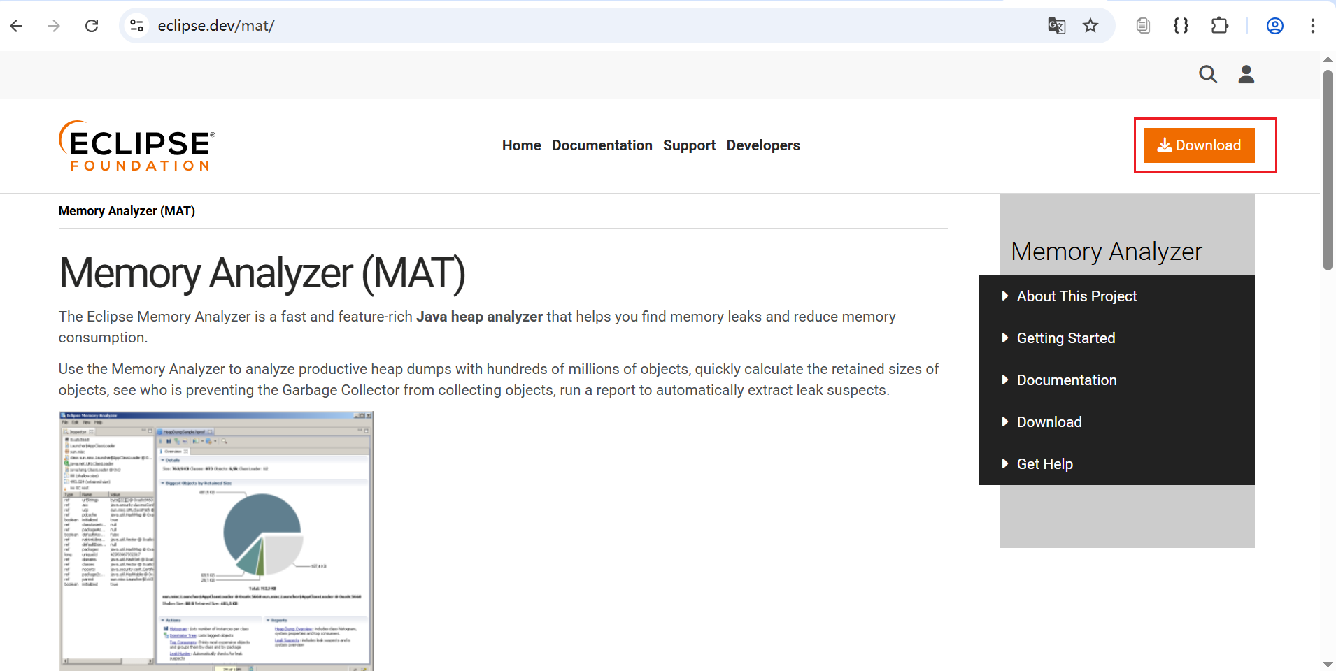Open the translate page icon
The height and width of the screenshot is (671, 1336).
[x=1056, y=26]
